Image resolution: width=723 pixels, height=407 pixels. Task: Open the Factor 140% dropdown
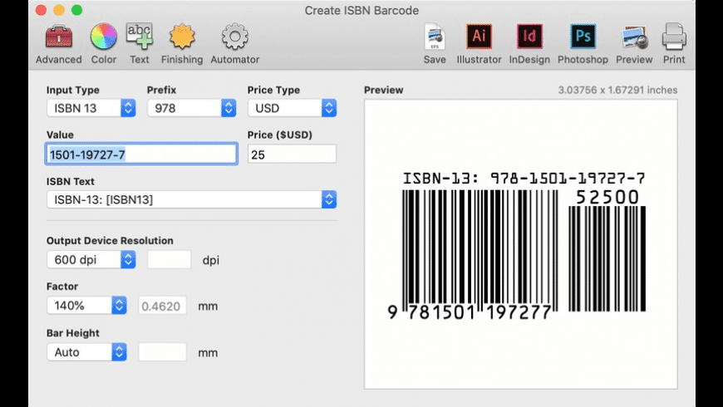[86, 306]
